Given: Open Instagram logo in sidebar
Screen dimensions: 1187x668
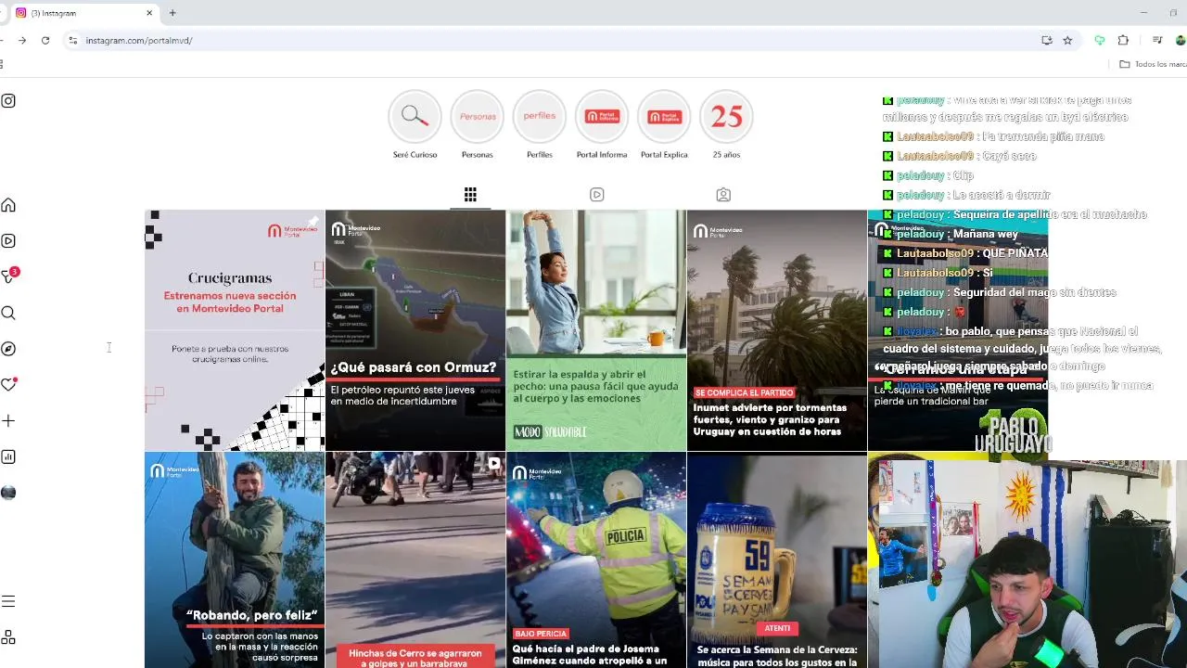Looking at the screenshot, I should pos(8,100).
